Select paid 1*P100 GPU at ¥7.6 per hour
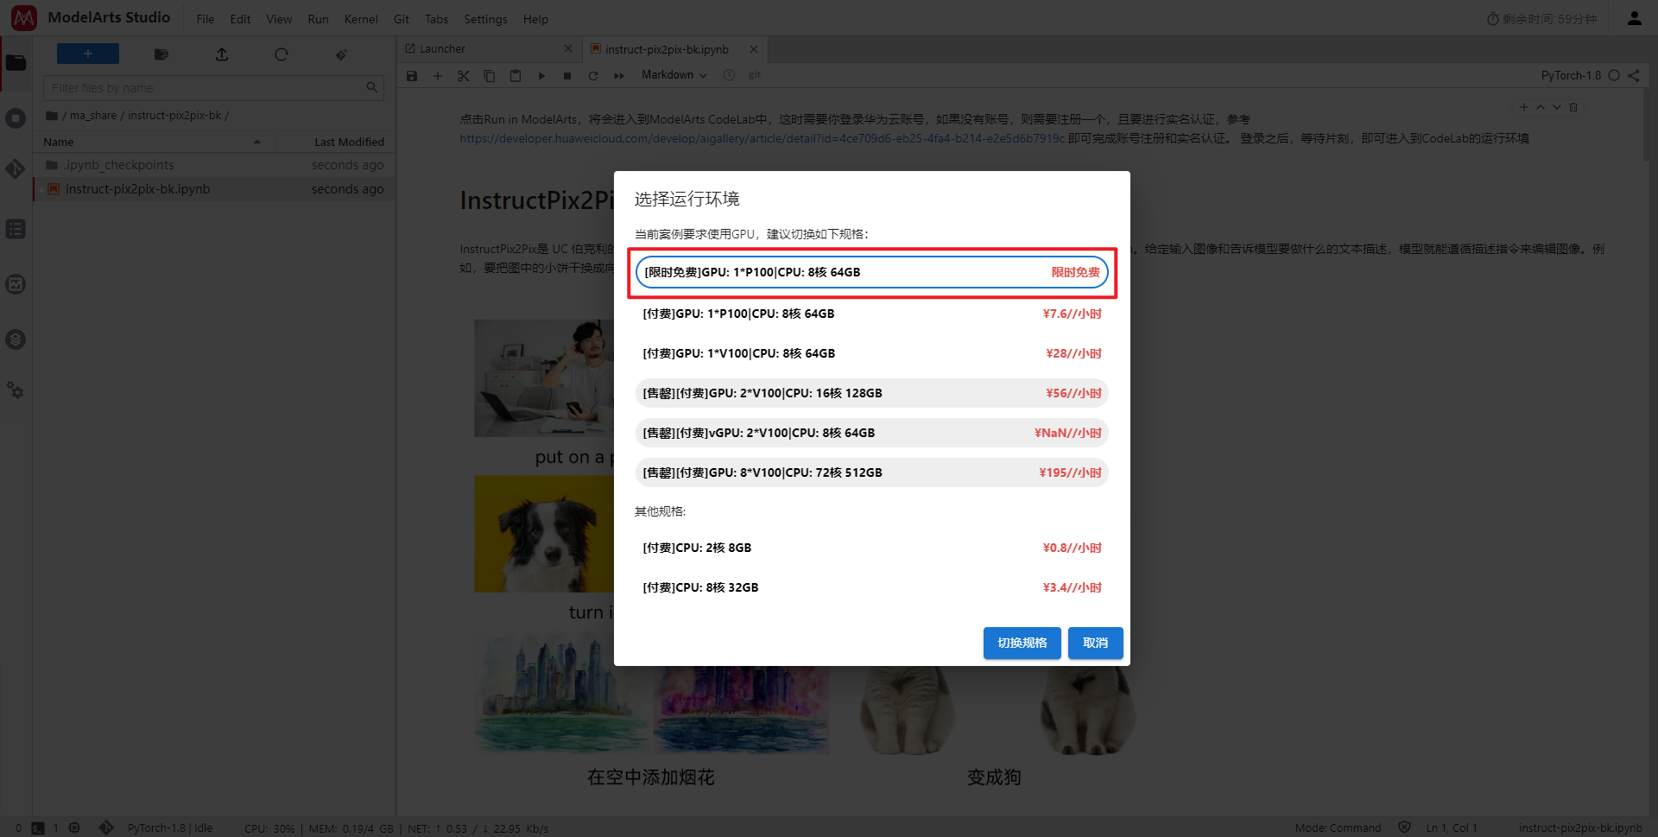Screen dimensions: 1658x837 [x=872, y=314]
